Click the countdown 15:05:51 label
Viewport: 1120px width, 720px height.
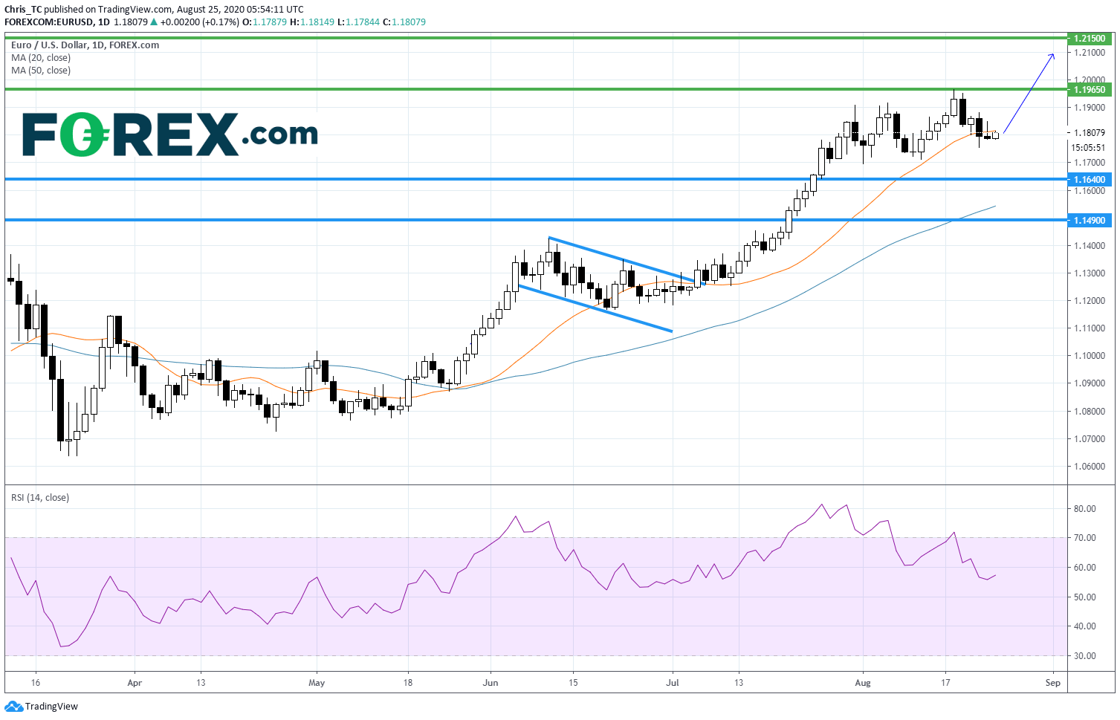[x=1088, y=147]
